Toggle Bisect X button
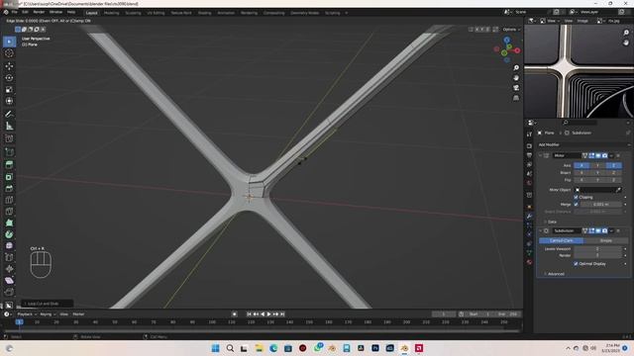This screenshot has width=634, height=356. click(581, 173)
